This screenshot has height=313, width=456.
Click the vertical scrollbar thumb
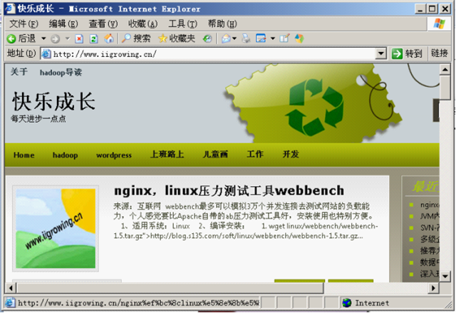pyautogui.click(x=445, y=87)
